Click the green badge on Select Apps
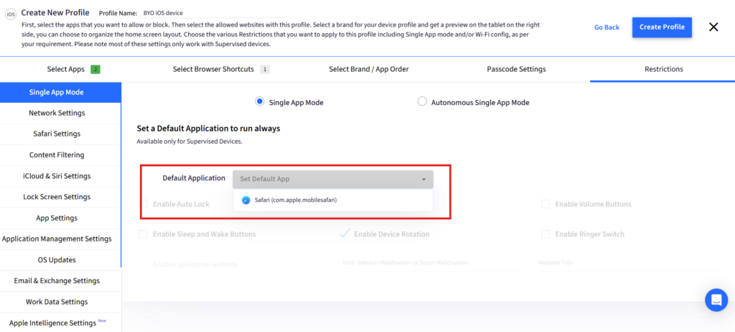The width and height of the screenshot is (735, 332). click(95, 69)
